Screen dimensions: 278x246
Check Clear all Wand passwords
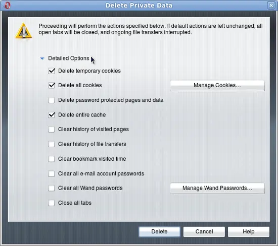coord(52,188)
